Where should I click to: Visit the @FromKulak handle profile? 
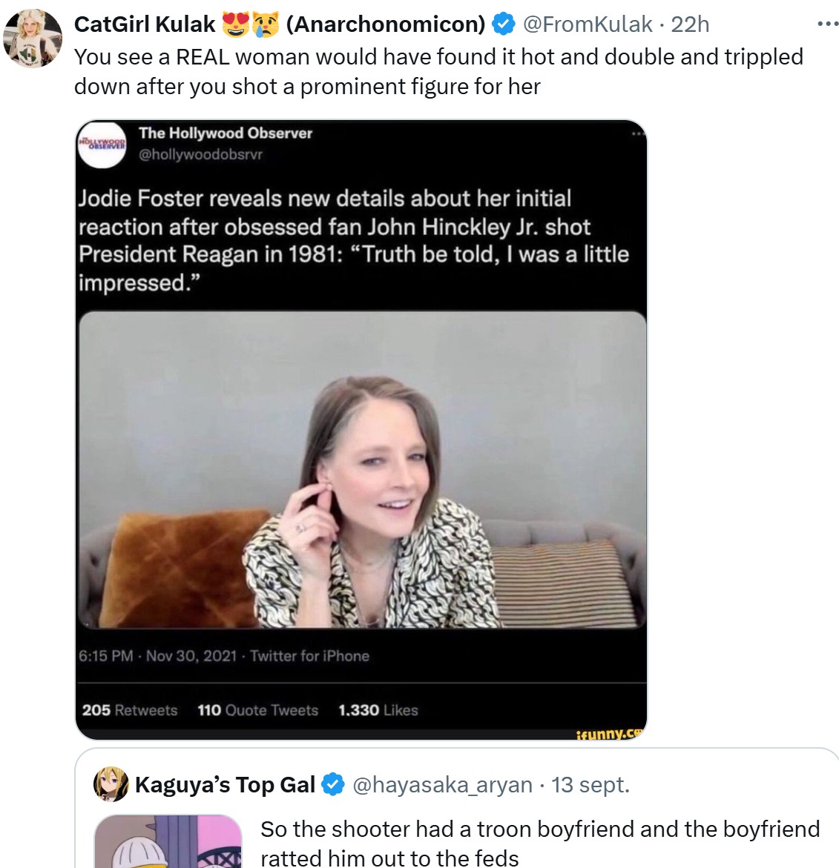point(588,24)
